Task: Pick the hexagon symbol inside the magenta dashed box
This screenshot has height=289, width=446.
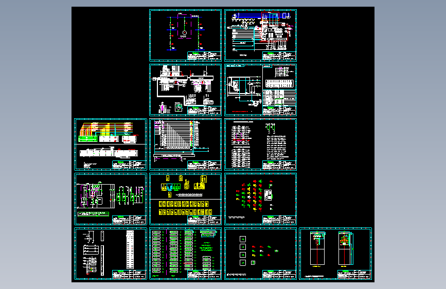Action: (184, 33)
